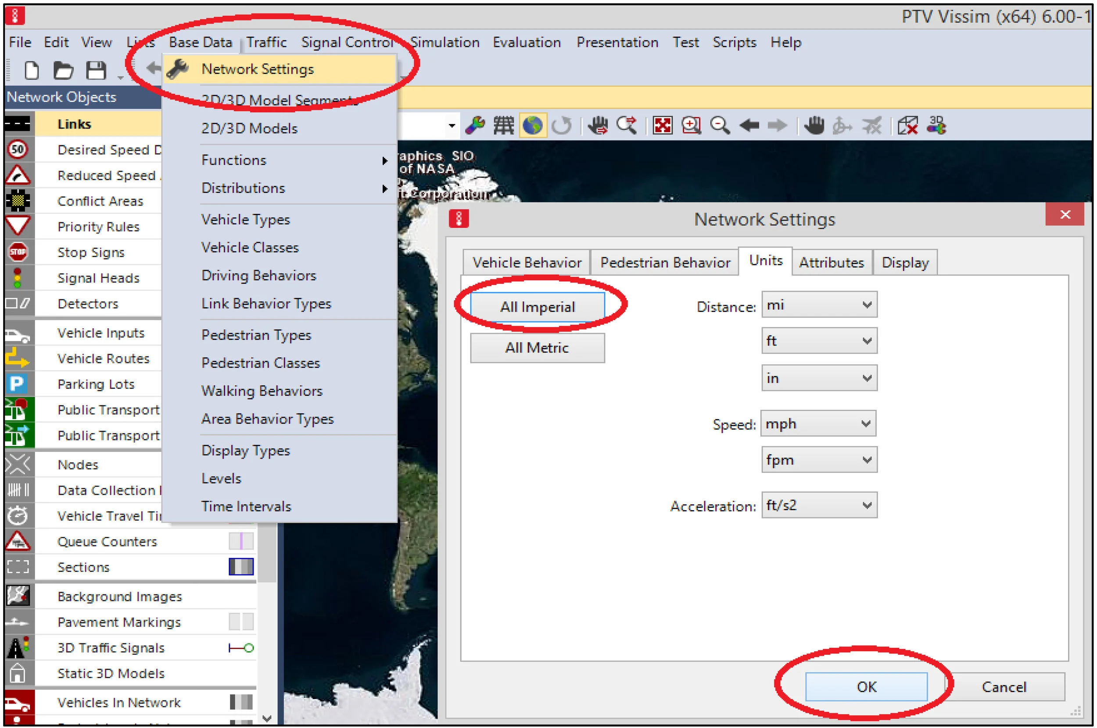
Task: Click the New file icon
Action: tap(31, 71)
